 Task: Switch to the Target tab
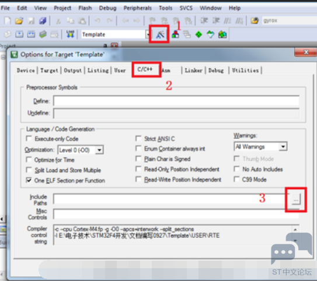click(x=49, y=71)
